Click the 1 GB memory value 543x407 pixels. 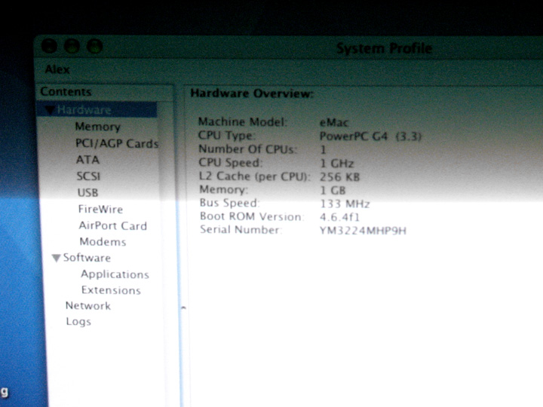(333, 191)
